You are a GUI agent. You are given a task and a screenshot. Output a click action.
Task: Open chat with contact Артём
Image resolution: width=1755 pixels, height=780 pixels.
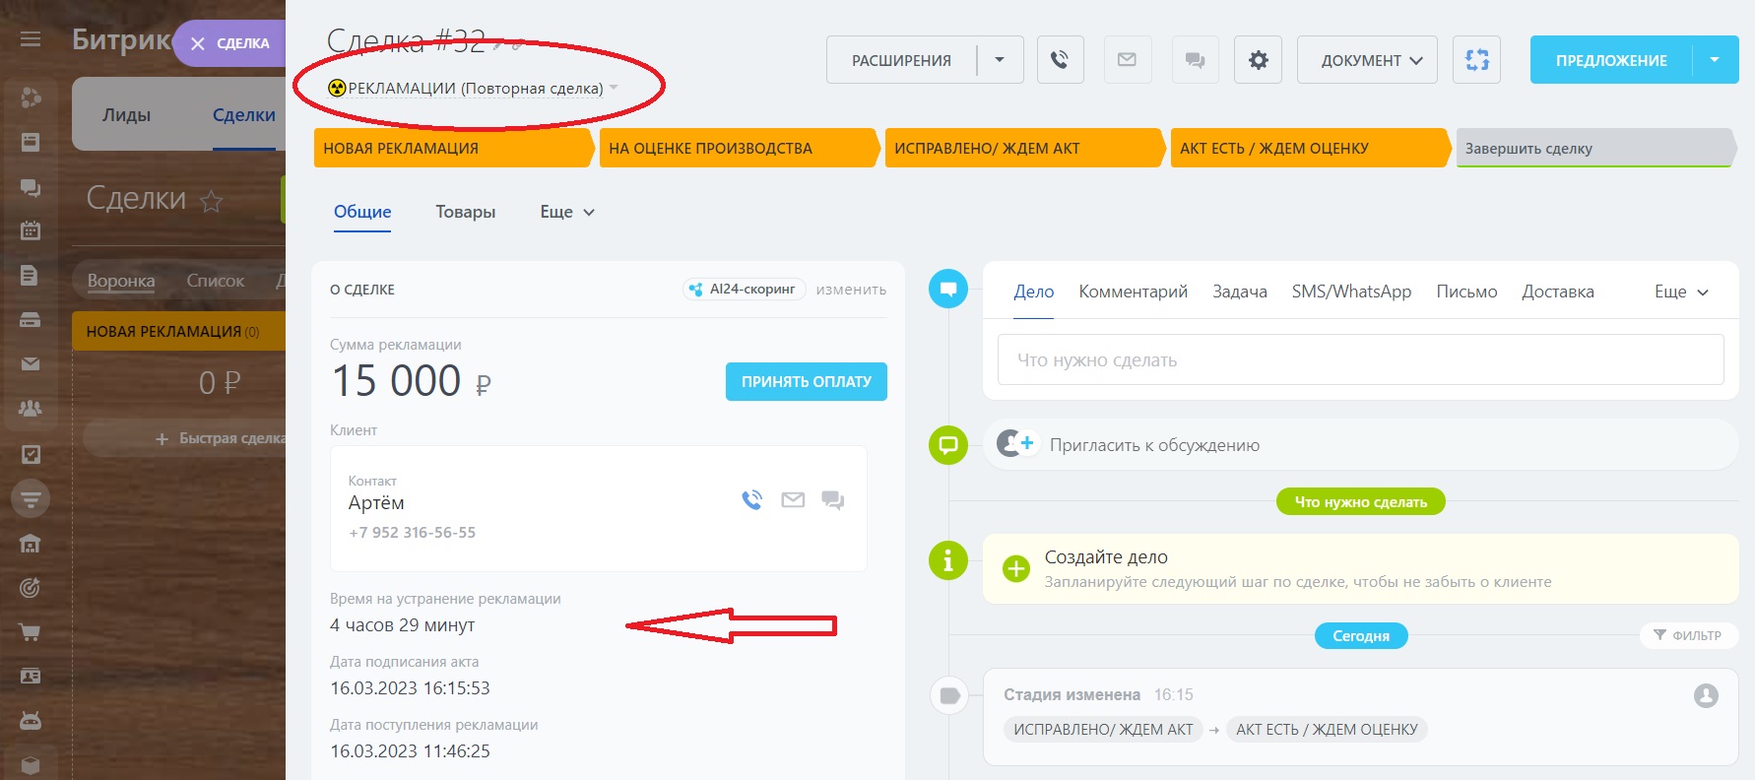[x=833, y=500]
